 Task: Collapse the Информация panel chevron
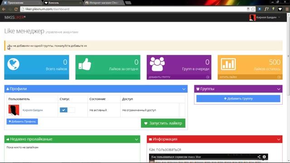[279, 139]
